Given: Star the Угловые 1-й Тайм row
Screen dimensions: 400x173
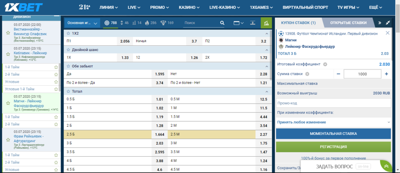Looking at the screenshot, I should [56, 89].
